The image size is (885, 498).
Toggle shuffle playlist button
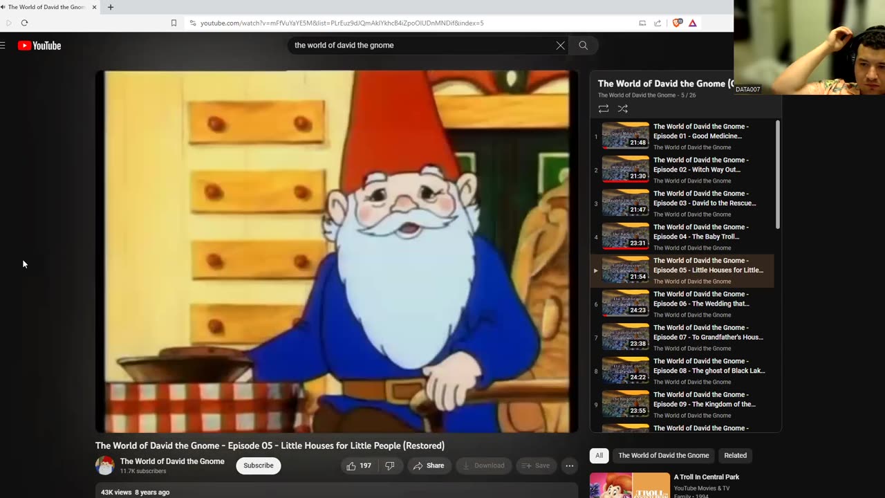[623, 109]
